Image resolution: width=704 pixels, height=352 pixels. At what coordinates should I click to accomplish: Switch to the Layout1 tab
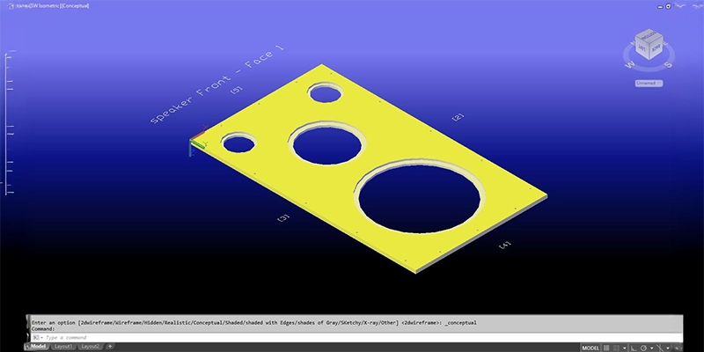click(x=63, y=347)
